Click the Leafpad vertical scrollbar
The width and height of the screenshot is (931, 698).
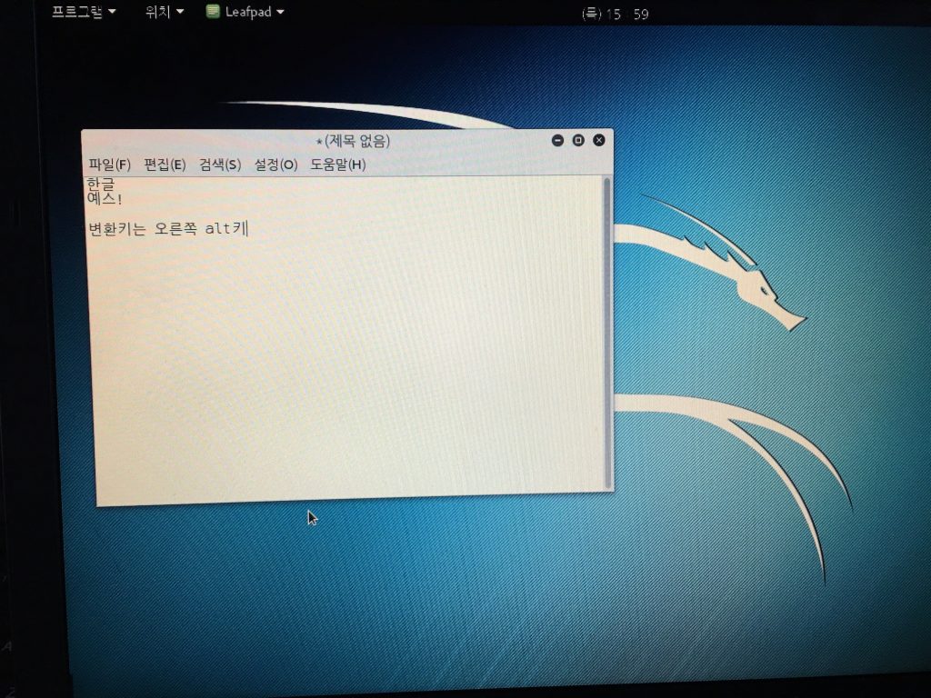tap(607, 333)
